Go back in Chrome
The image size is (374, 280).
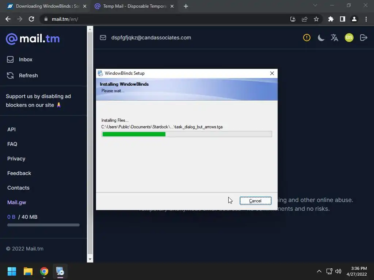tap(8, 19)
